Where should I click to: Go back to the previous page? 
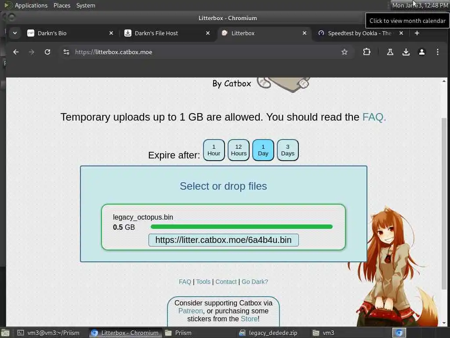pos(16,52)
